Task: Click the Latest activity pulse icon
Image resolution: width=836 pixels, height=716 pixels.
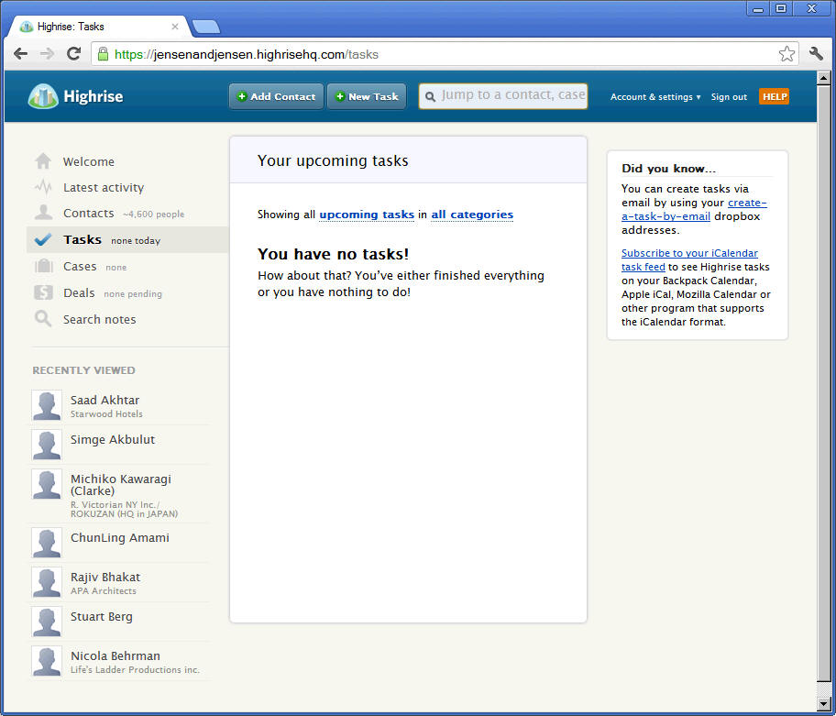Action: (x=43, y=187)
